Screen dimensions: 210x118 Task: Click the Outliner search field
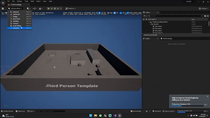pos(176,16)
